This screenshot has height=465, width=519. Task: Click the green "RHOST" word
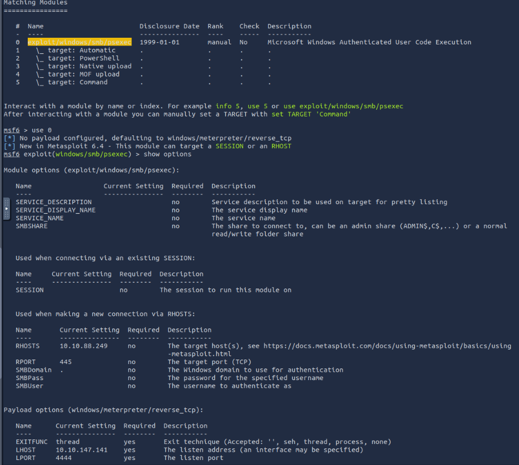point(281,146)
